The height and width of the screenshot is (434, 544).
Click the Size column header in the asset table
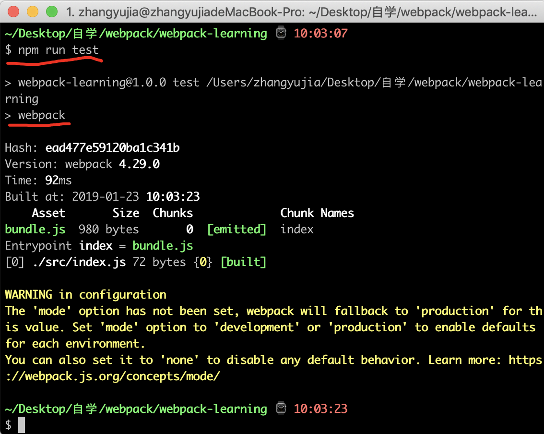[x=126, y=213]
